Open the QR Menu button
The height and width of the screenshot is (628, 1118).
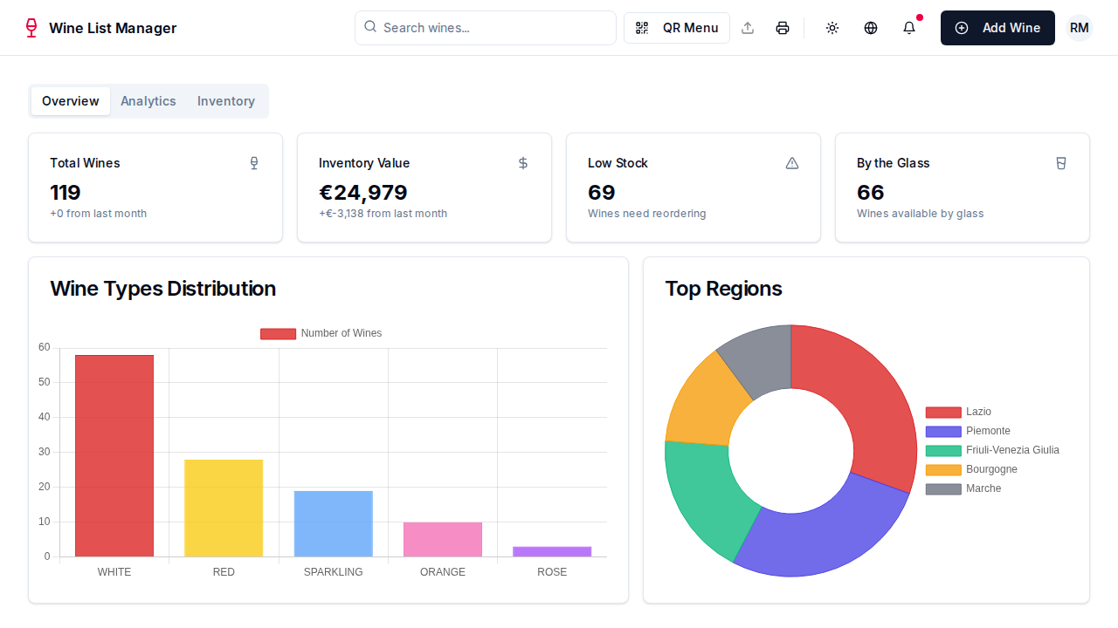point(677,28)
